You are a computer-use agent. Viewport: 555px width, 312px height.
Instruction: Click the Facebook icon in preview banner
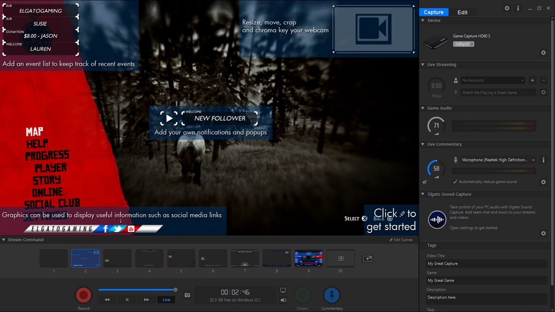pos(106,228)
